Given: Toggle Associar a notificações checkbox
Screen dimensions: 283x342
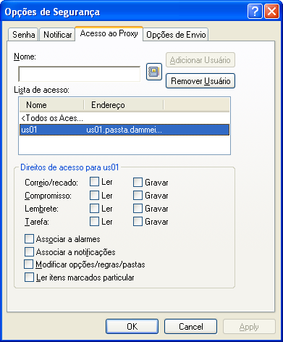Looking at the screenshot, I should coord(29,252).
